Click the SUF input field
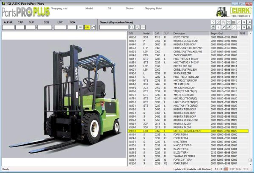 [30, 27]
